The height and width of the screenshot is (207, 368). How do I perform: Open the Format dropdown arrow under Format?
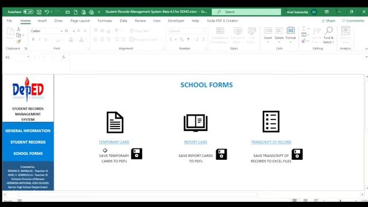tap(290, 42)
